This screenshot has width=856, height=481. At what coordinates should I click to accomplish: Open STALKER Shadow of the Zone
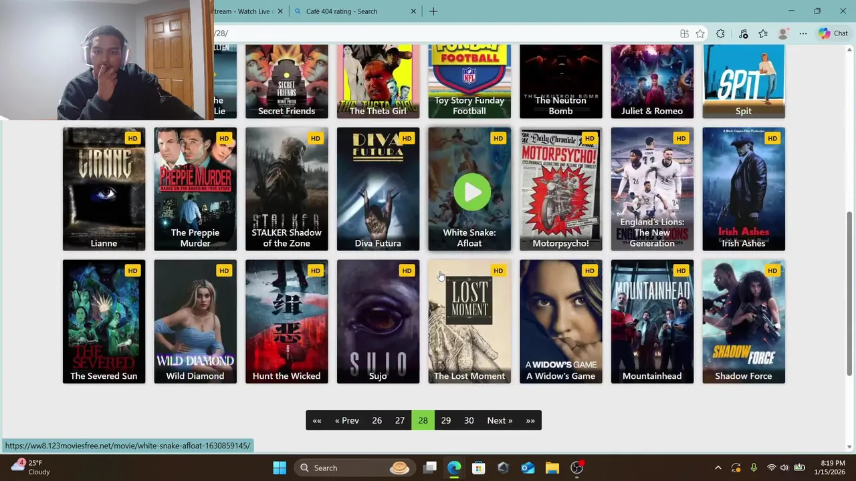[x=287, y=189]
